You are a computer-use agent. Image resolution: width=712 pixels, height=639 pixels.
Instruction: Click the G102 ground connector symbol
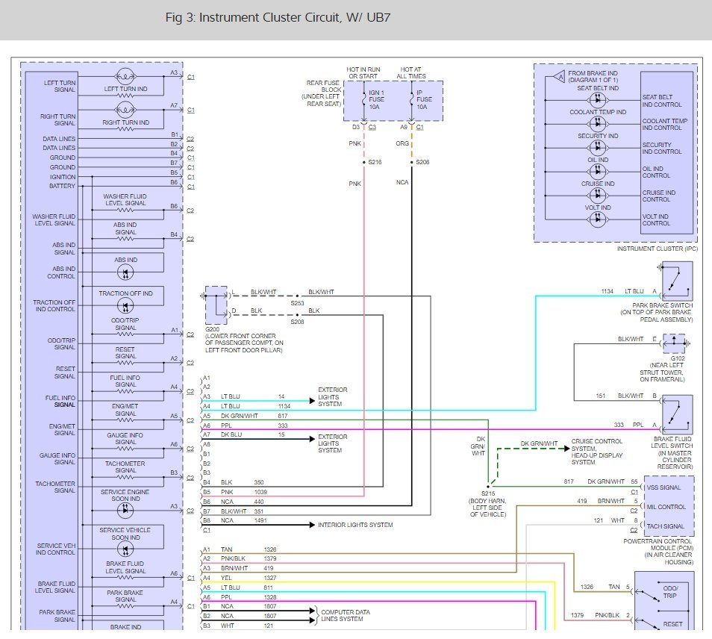coord(675,343)
